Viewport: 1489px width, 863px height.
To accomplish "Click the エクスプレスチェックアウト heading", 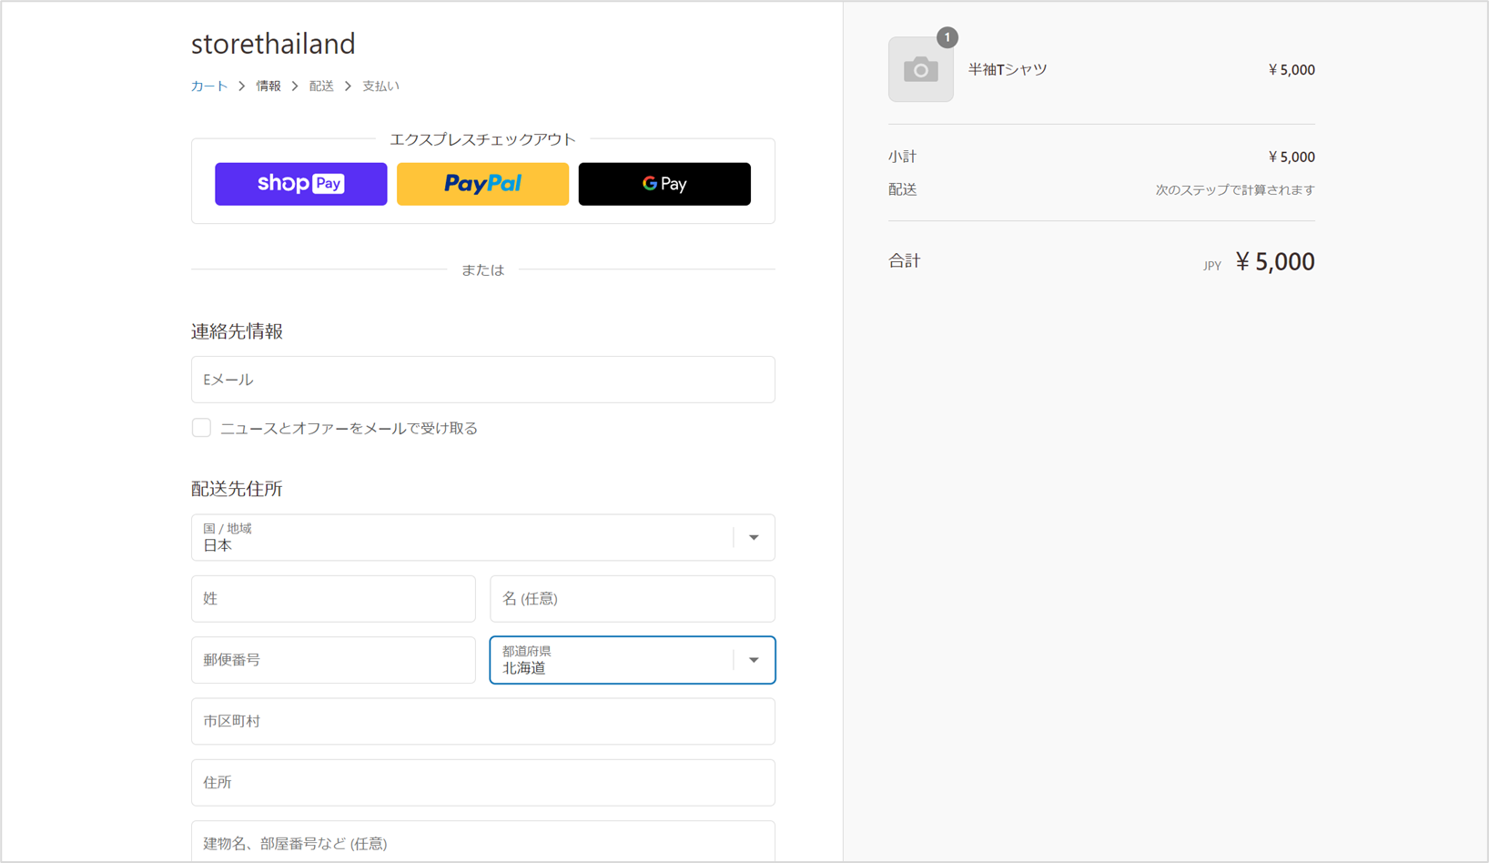I will tap(482, 139).
